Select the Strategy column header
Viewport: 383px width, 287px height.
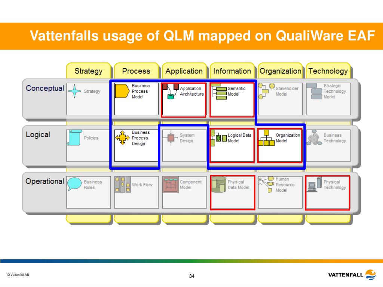pyautogui.click(x=88, y=71)
